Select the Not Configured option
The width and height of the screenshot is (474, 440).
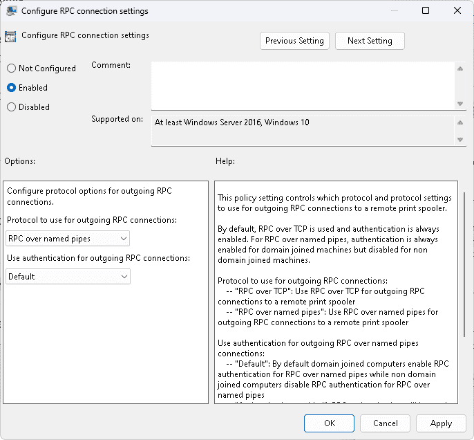[11, 68]
